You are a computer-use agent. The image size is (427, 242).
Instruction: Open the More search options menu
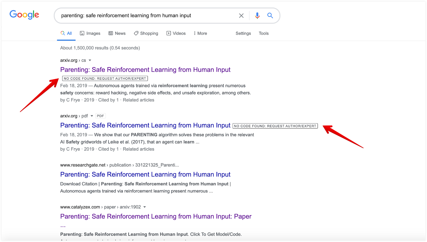(x=200, y=33)
